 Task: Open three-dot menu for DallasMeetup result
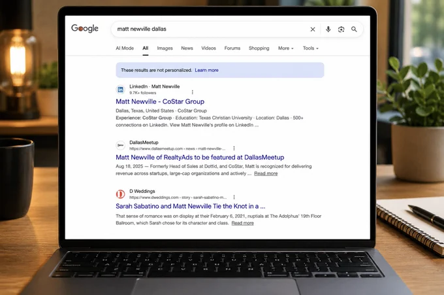pyautogui.click(x=234, y=148)
